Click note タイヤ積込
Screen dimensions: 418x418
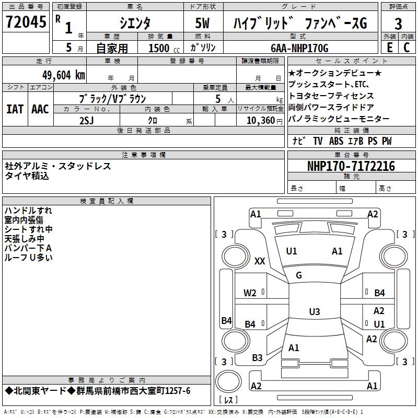[x=27, y=176]
